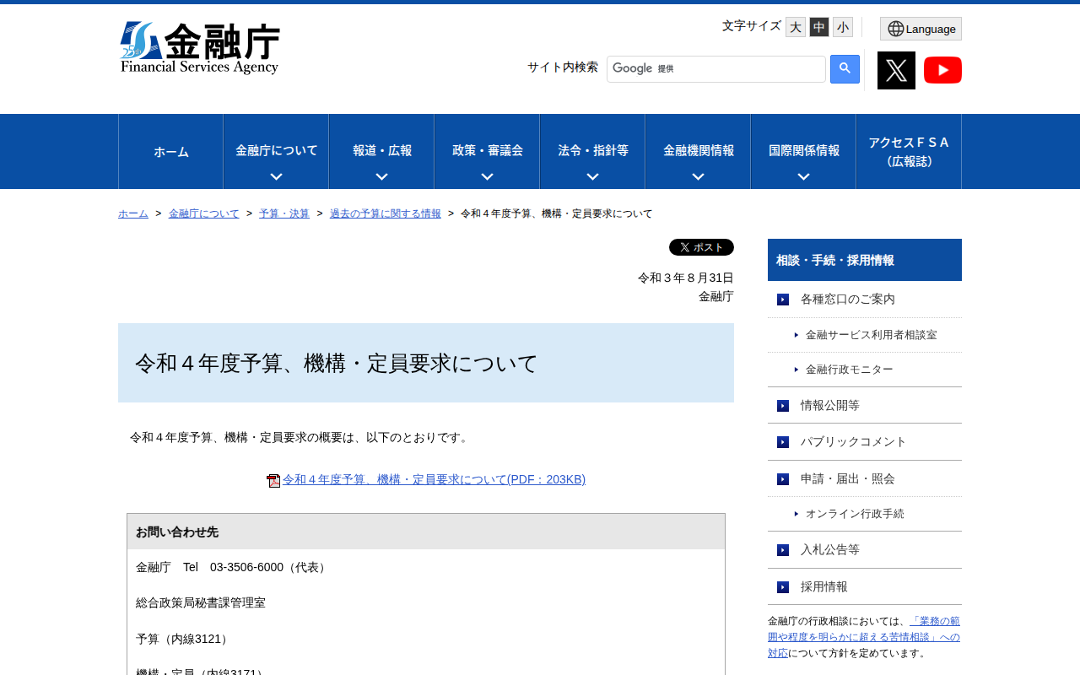Click the お問い合わせ先 box heading
1080x675 pixels.
pyautogui.click(x=426, y=532)
